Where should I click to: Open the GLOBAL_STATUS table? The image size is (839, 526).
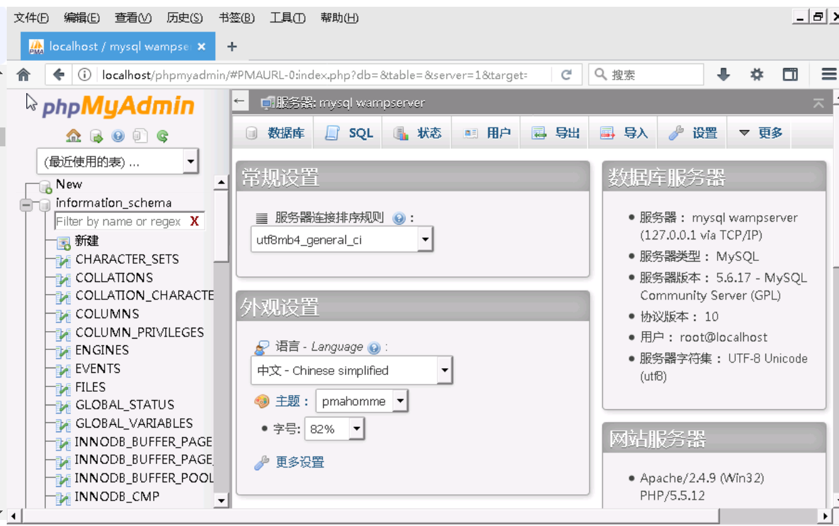point(125,405)
